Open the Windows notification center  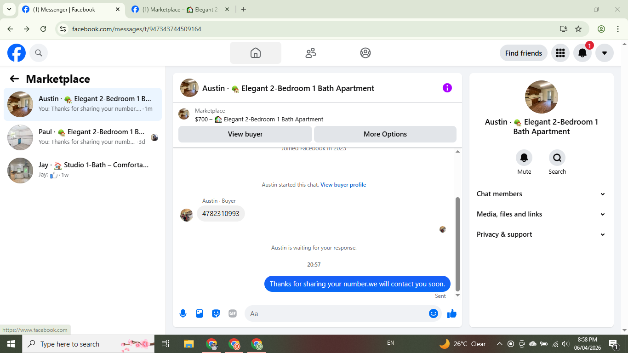point(613,344)
